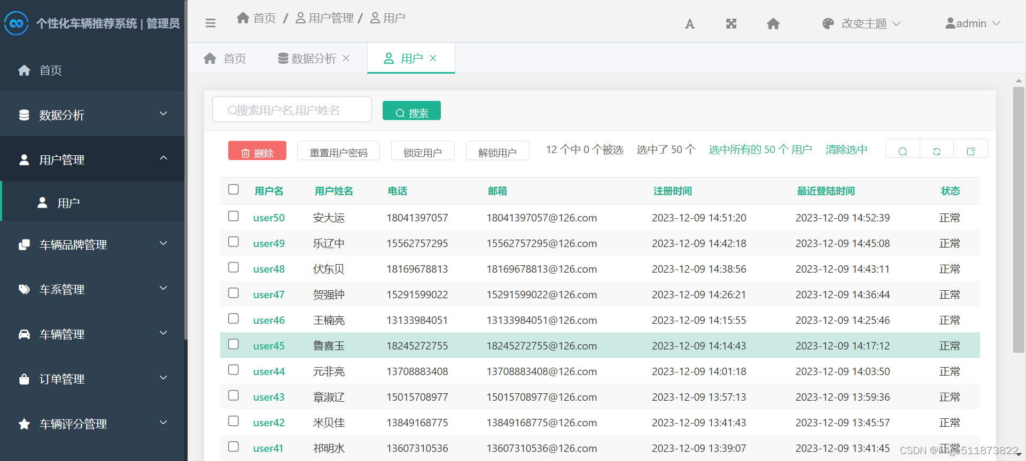The image size is (1026, 461).
Task: Expand 车辆品牌管理 sidebar chevron
Action: pyautogui.click(x=164, y=243)
